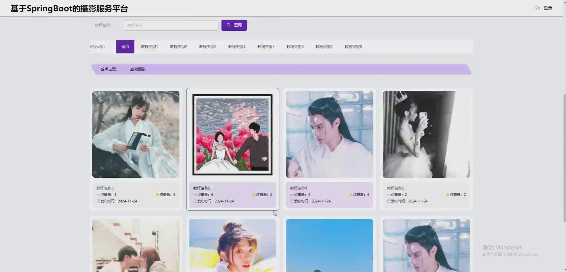
Task: Click the chart icon beside 点击量 sort
Action: click(x=102, y=69)
